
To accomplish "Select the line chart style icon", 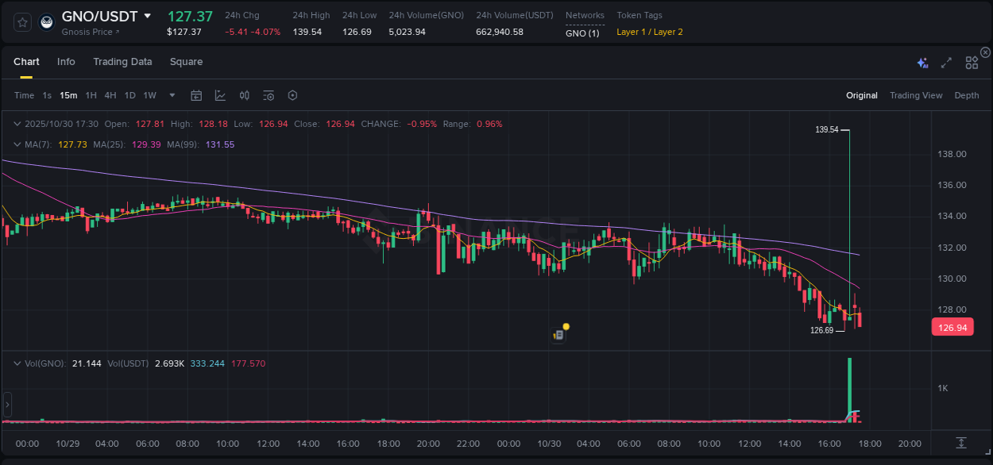I will (220, 95).
